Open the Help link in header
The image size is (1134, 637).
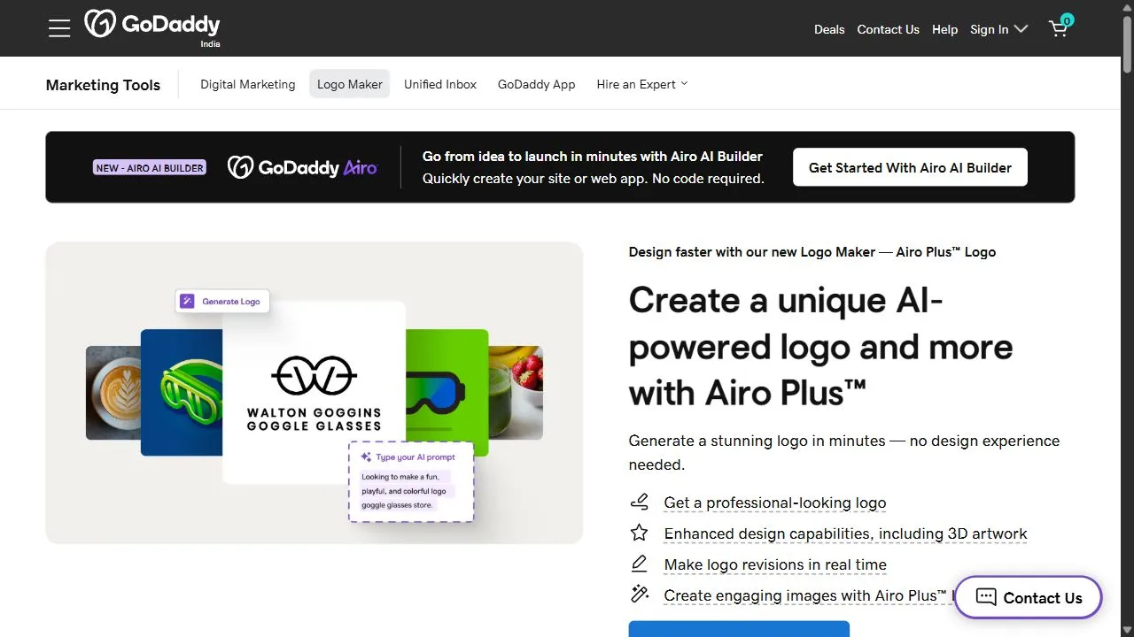tap(944, 29)
